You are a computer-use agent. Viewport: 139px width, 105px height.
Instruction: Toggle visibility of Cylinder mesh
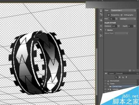pos(105,89)
